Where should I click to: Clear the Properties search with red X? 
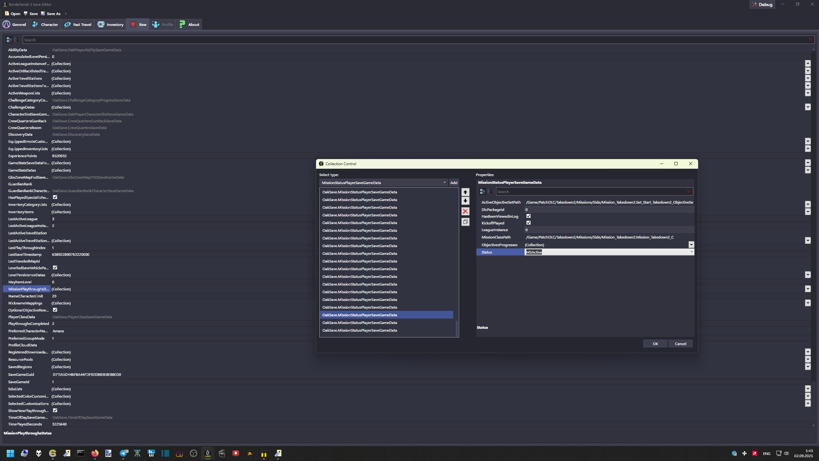click(x=688, y=192)
